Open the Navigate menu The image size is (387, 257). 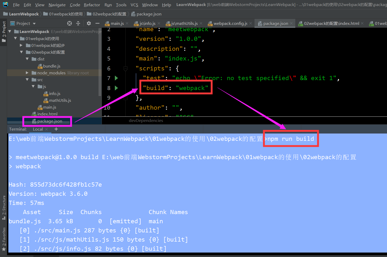(57, 5)
